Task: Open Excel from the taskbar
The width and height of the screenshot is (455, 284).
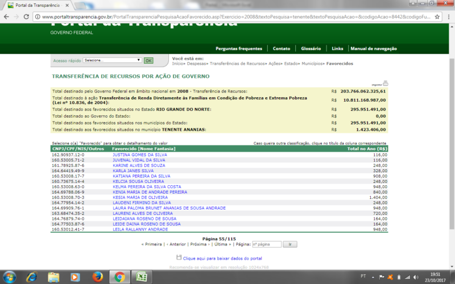Action: (x=142, y=277)
